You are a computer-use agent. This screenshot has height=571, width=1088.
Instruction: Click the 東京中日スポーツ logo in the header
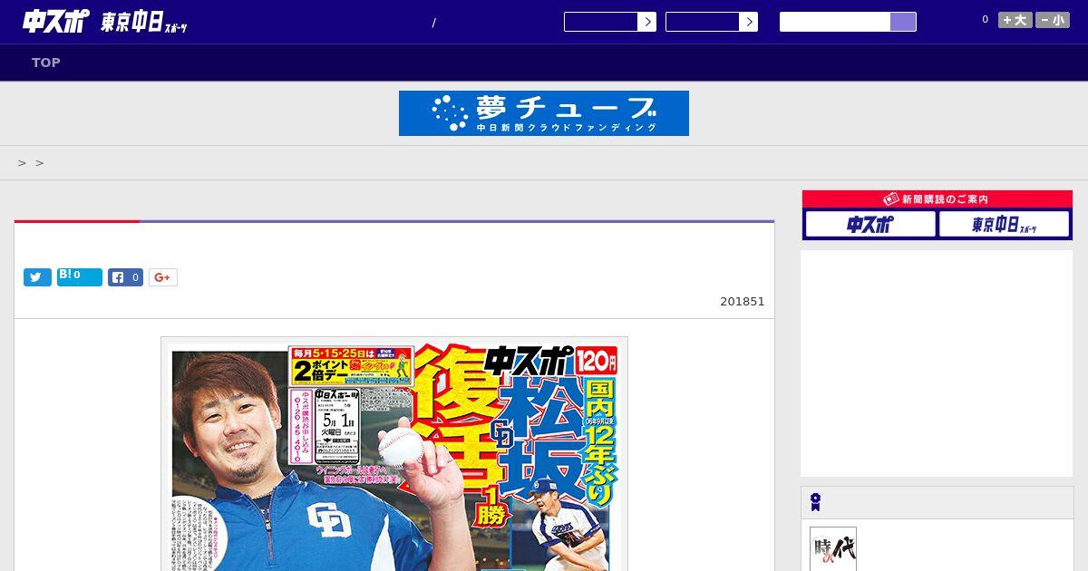tap(144, 23)
